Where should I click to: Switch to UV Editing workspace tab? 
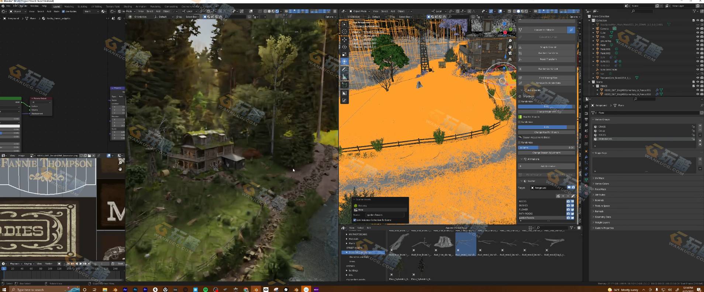(x=97, y=6)
